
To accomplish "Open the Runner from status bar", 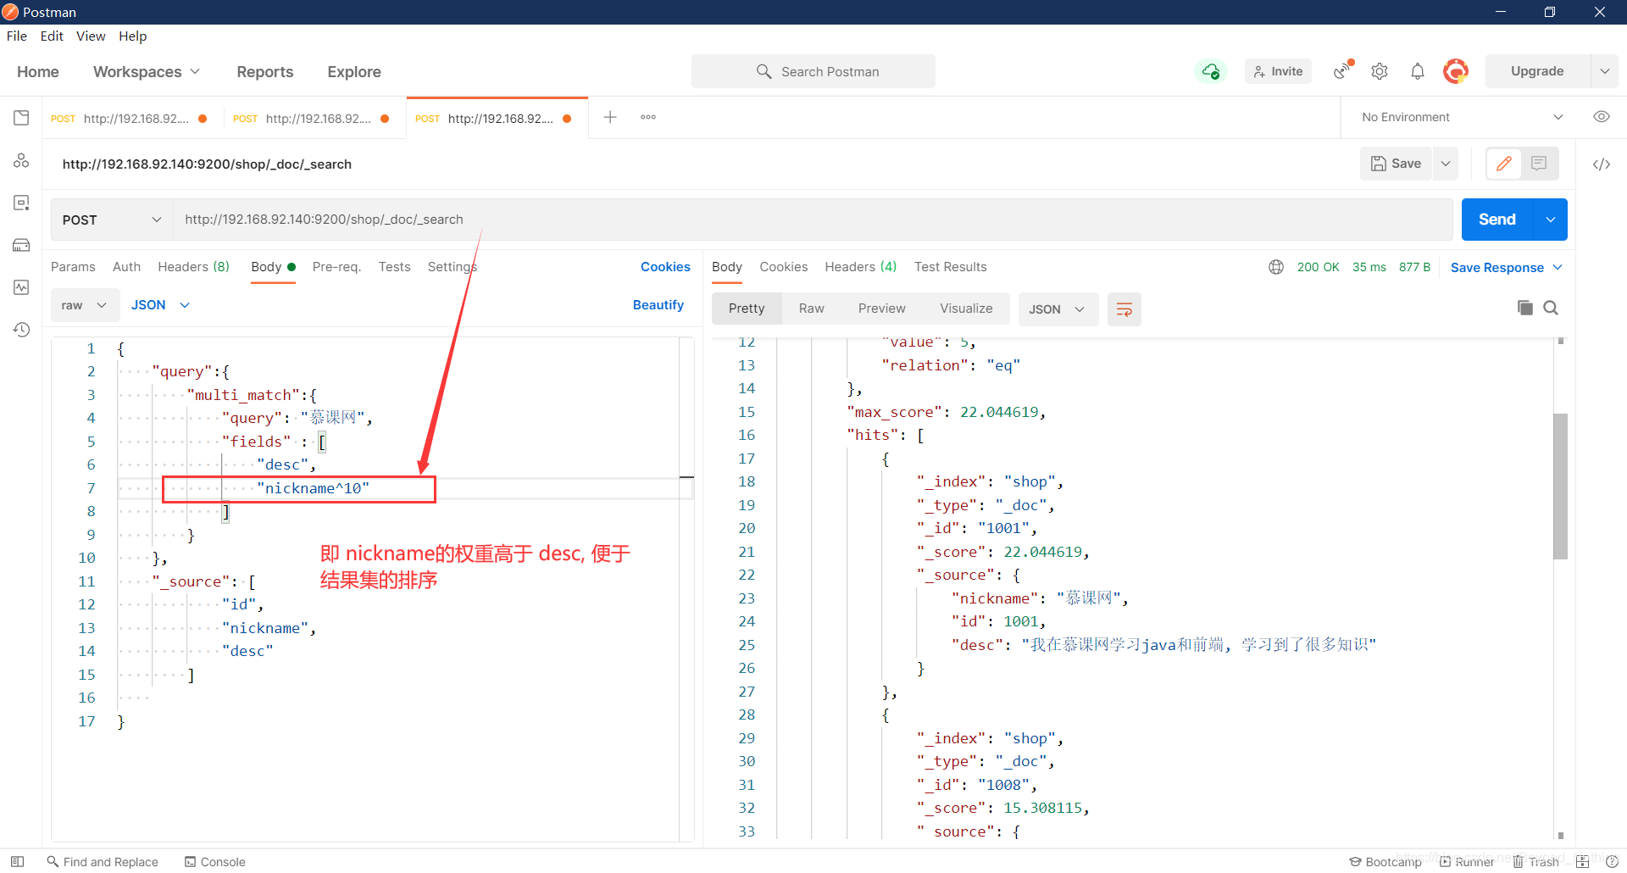I will point(1467,861).
